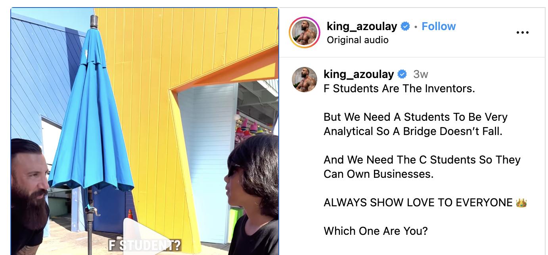548x255 pixels.
Task: Click the 'F STUDENT?' subtitle on video
Action: [145, 245]
